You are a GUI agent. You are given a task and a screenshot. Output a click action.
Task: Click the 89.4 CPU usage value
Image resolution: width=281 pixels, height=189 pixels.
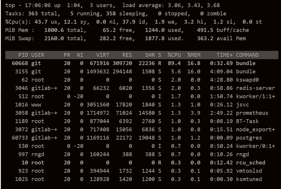click(x=174, y=63)
